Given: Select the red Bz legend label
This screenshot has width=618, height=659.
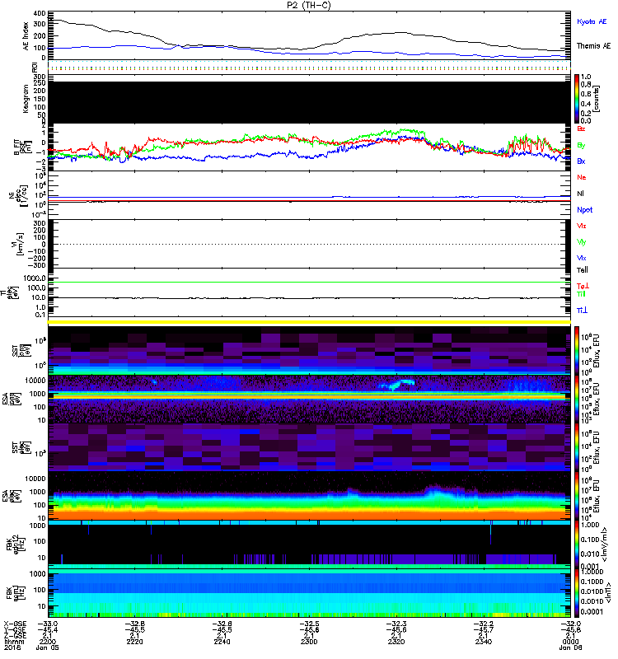Looking at the screenshot, I should 581,129.
